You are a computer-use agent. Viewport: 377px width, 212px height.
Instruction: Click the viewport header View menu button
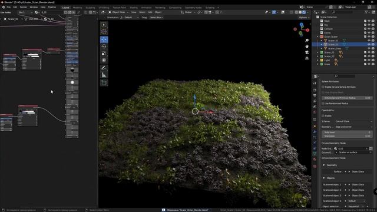pos(134,12)
